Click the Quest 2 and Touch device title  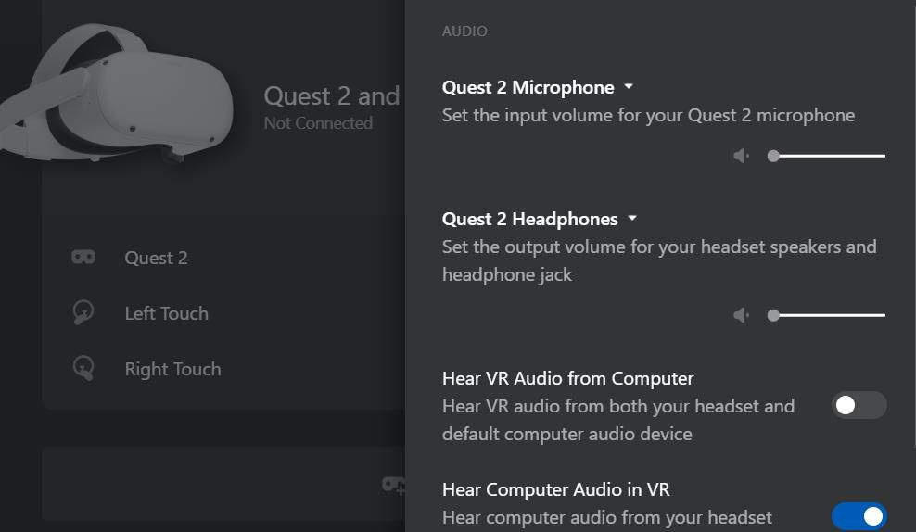[332, 95]
